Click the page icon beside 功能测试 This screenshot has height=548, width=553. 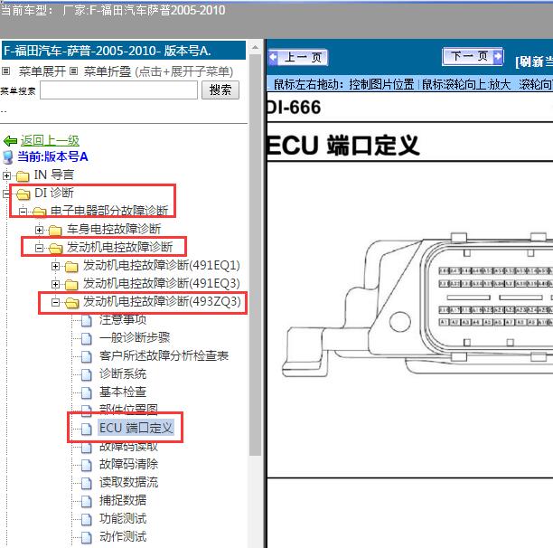click(x=87, y=519)
